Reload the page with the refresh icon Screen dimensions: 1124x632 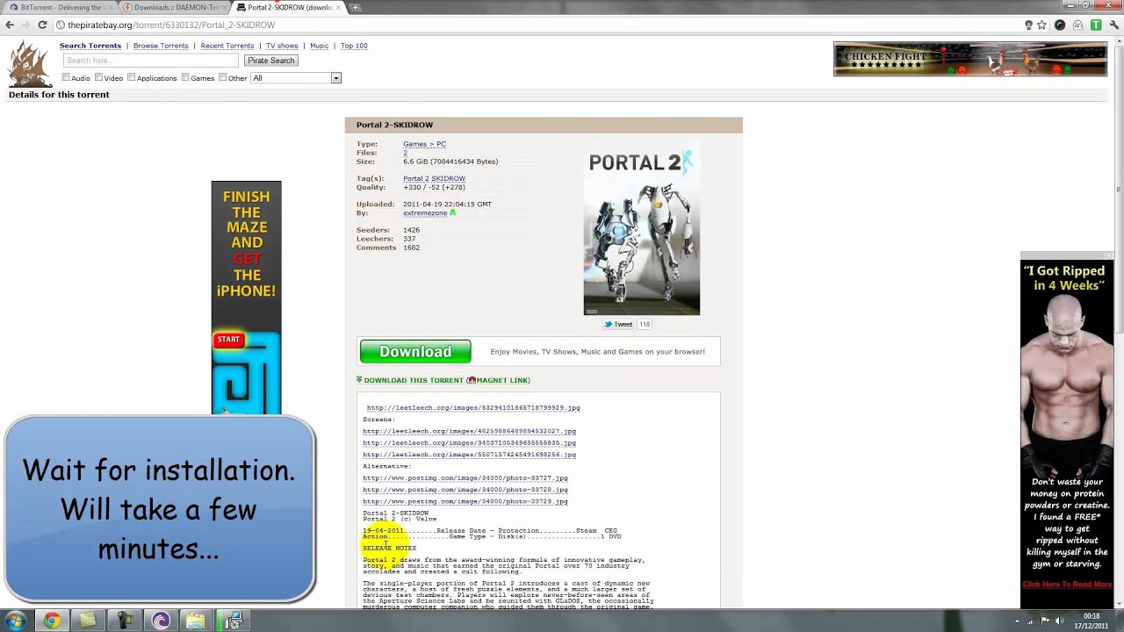coord(42,25)
